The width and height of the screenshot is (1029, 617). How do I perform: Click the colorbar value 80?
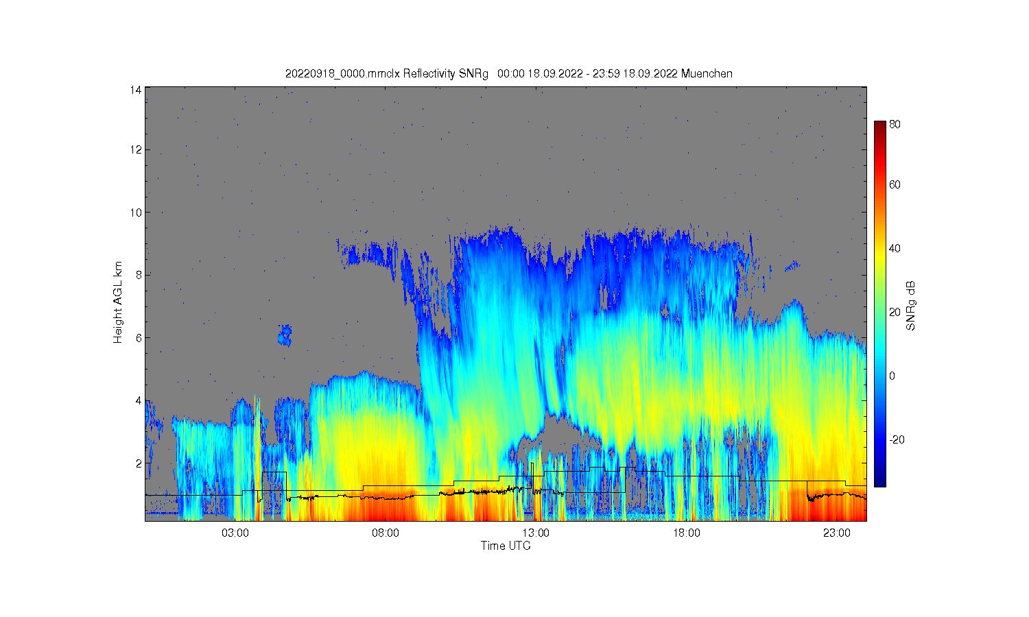tap(895, 125)
